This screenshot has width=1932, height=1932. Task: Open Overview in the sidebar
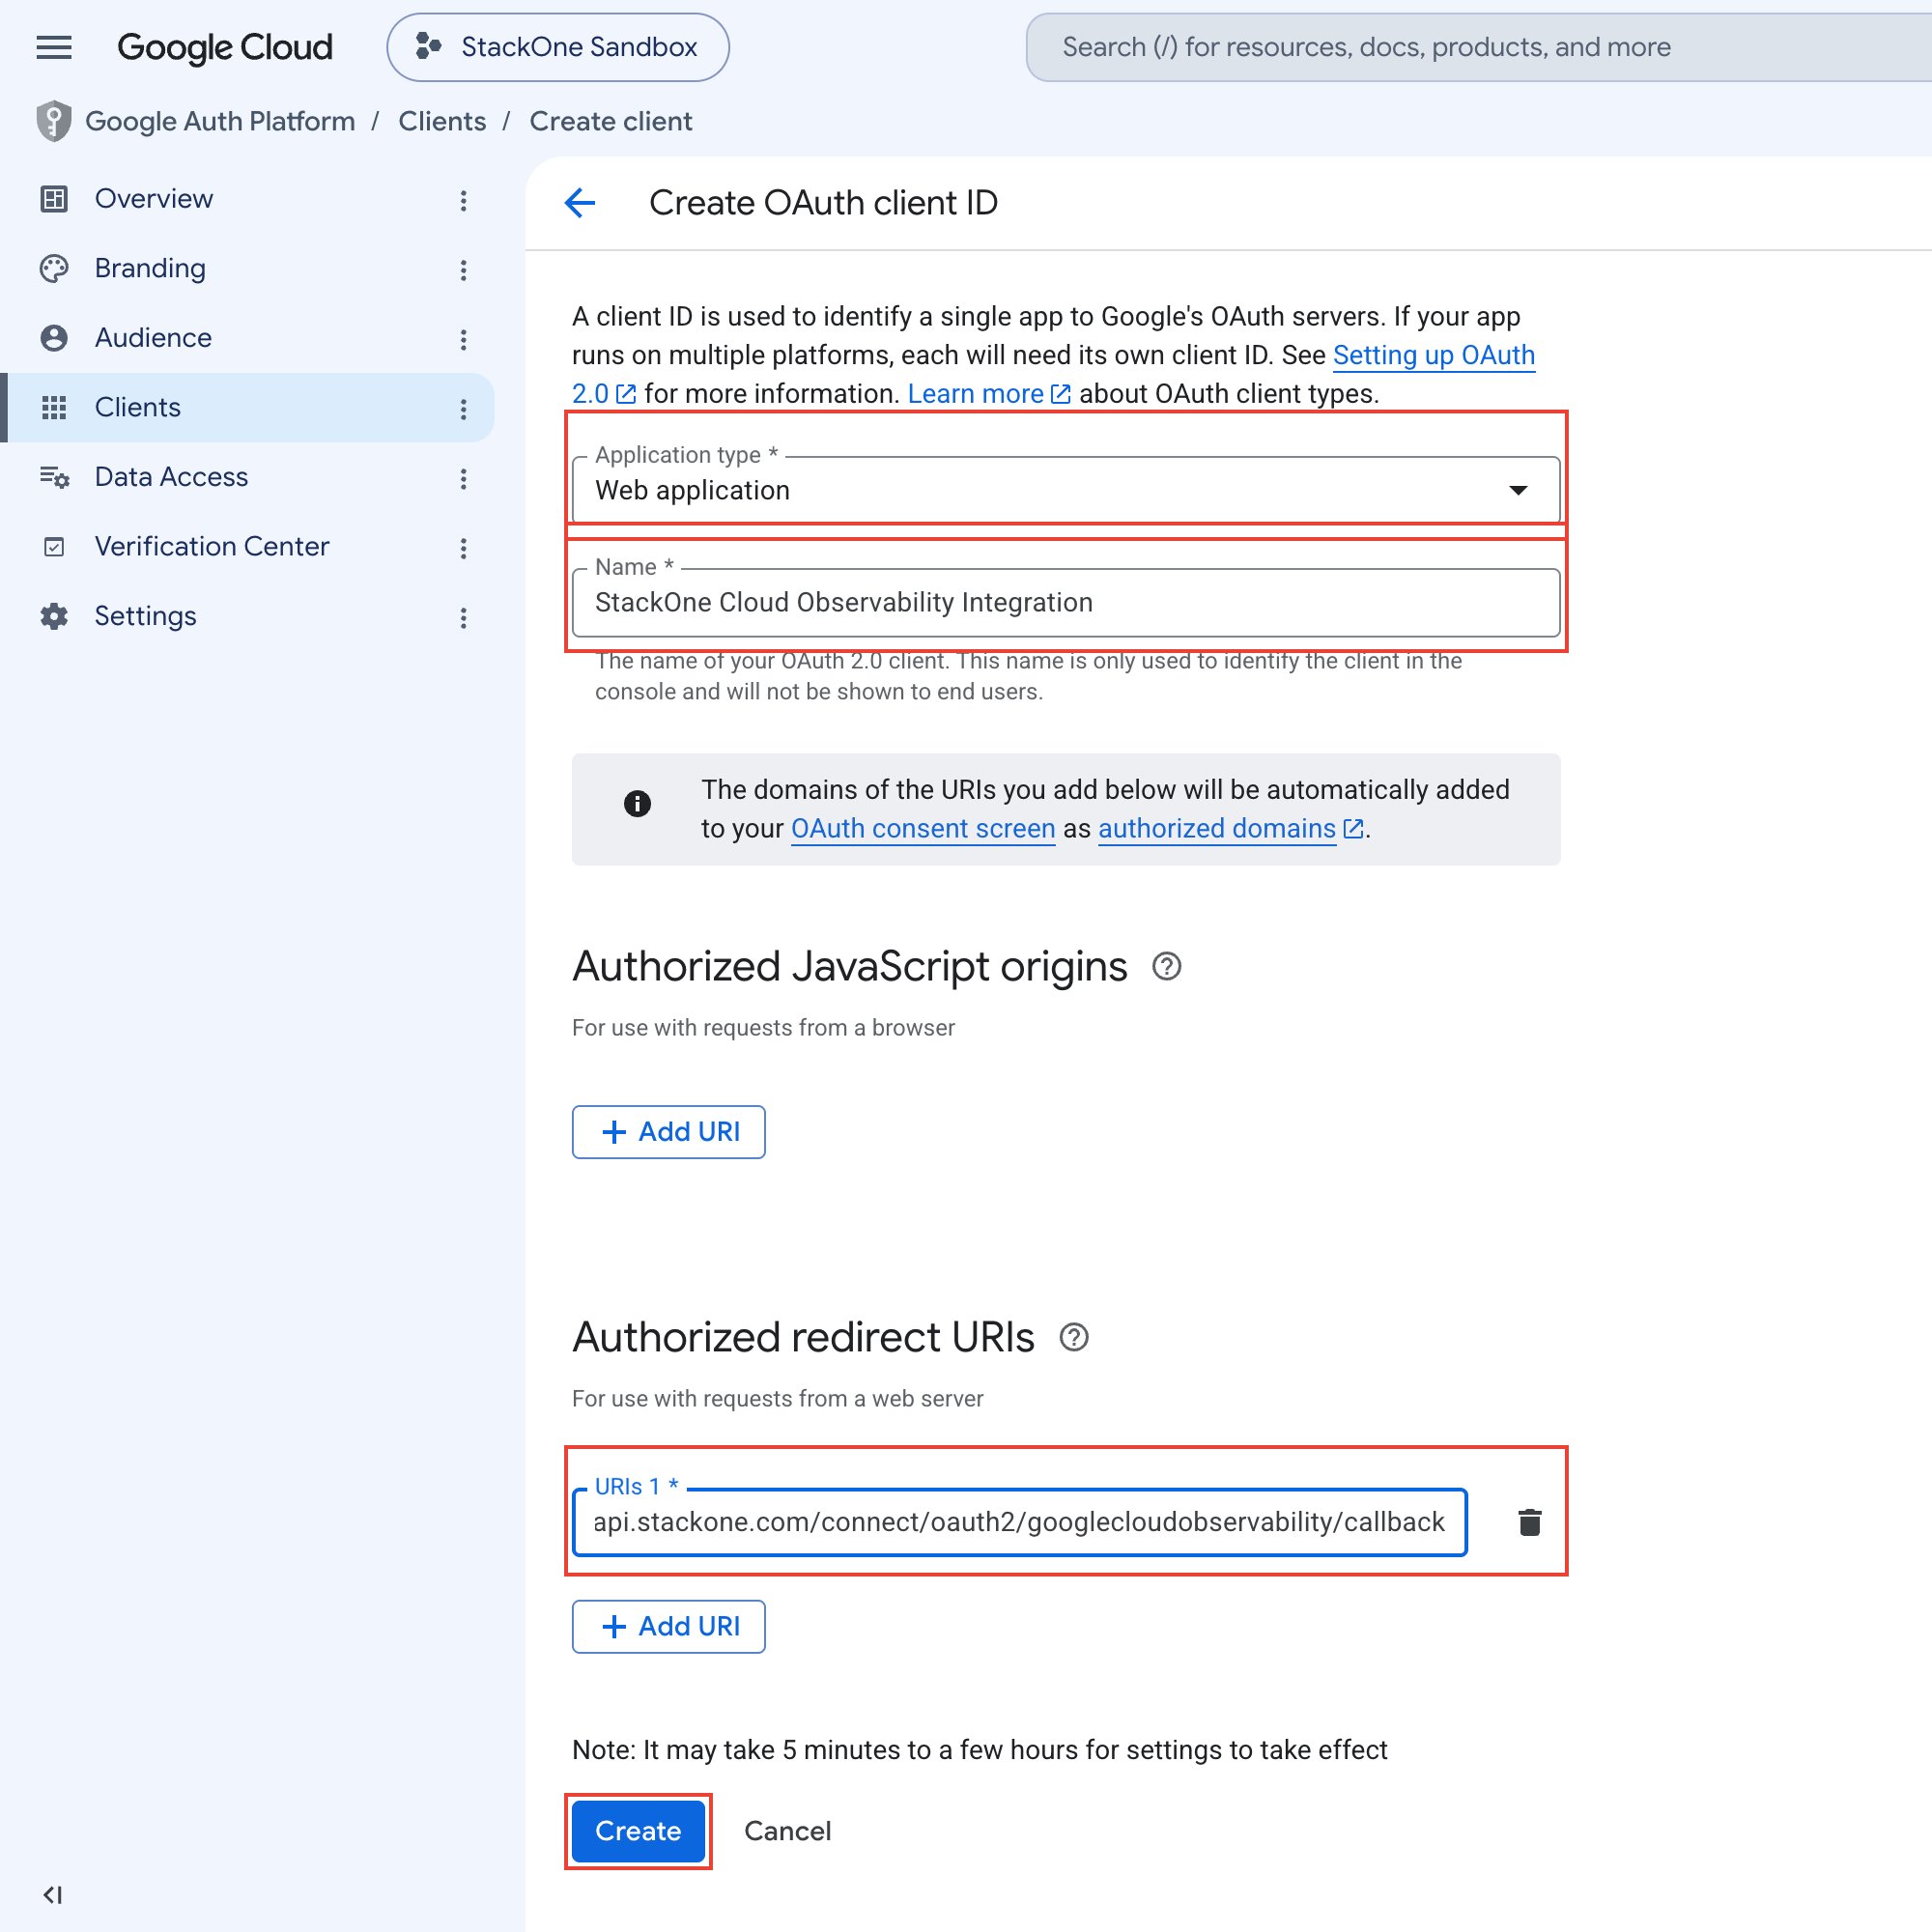247,199
